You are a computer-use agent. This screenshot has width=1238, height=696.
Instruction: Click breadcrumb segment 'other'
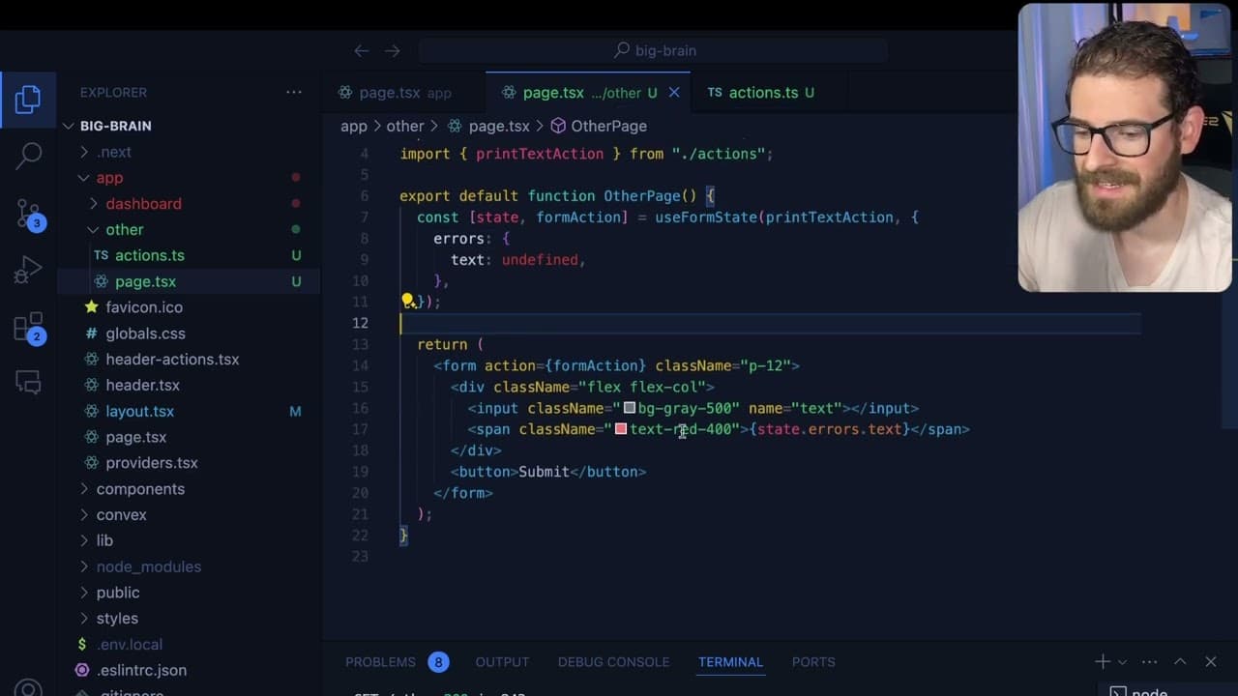pyautogui.click(x=405, y=127)
